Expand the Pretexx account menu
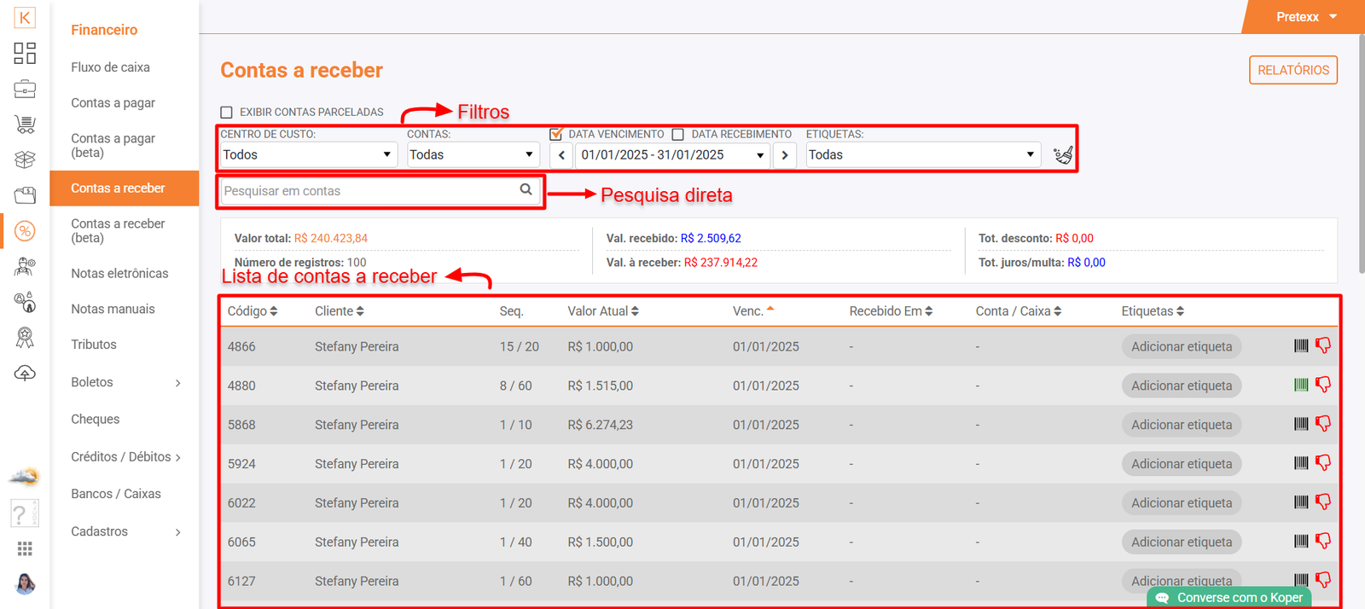The image size is (1365, 609). [x=1306, y=17]
